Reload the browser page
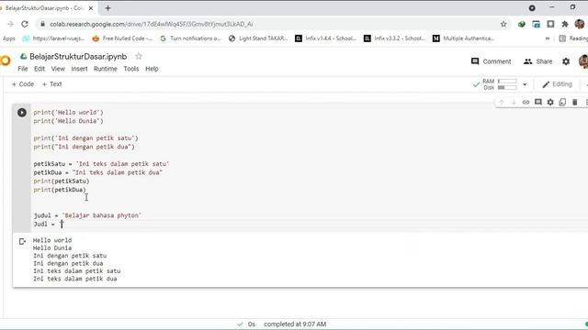This screenshot has width=588, height=330. point(25,24)
